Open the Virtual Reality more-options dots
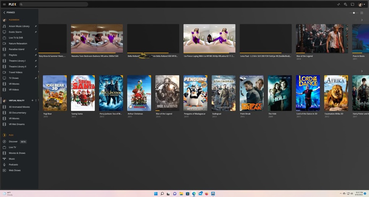This screenshot has width=369, height=197. (x=36, y=100)
